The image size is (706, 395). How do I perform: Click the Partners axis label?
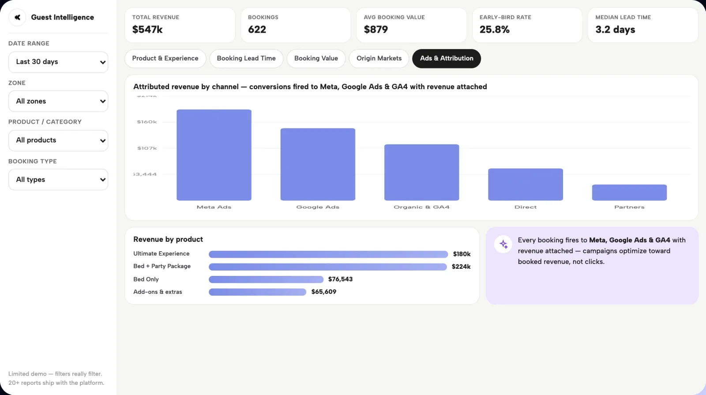click(x=629, y=207)
